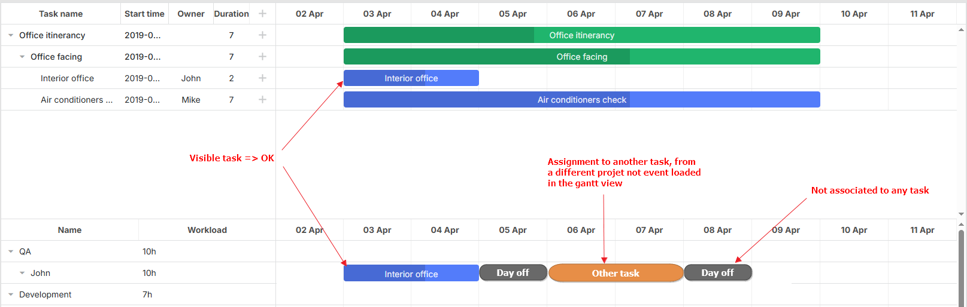This screenshot has width=967, height=307.
Task: Click the Workload column header
Action: [x=207, y=230]
